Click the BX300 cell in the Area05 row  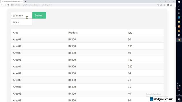(x=72, y=87)
